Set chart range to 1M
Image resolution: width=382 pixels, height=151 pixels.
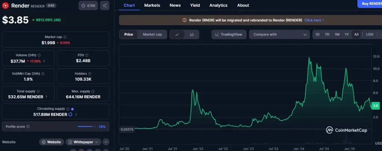click(337, 34)
